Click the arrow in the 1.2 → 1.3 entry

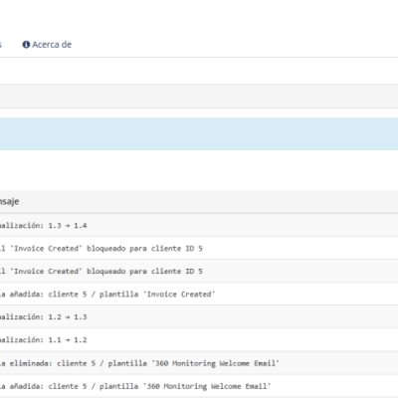coord(68,317)
